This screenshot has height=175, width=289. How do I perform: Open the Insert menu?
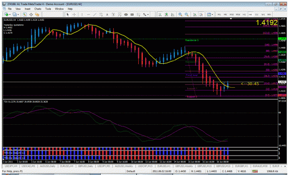coord(27,9)
